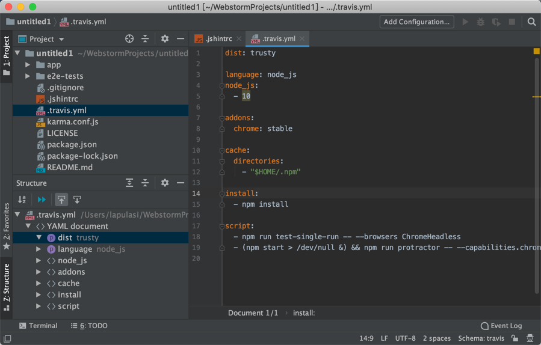Select install node in Structure
Viewport: 541px width, 345px height.
pos(100,295)
